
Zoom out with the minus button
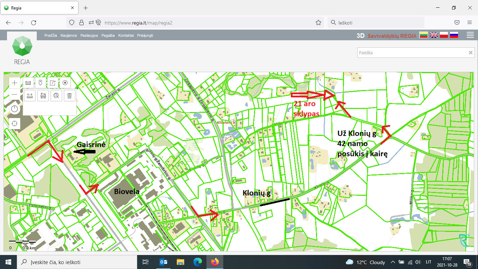14,95
